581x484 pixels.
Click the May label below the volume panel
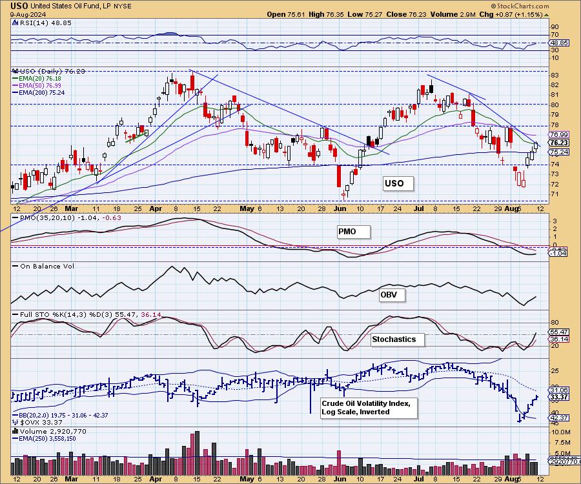tap(247, 479)
